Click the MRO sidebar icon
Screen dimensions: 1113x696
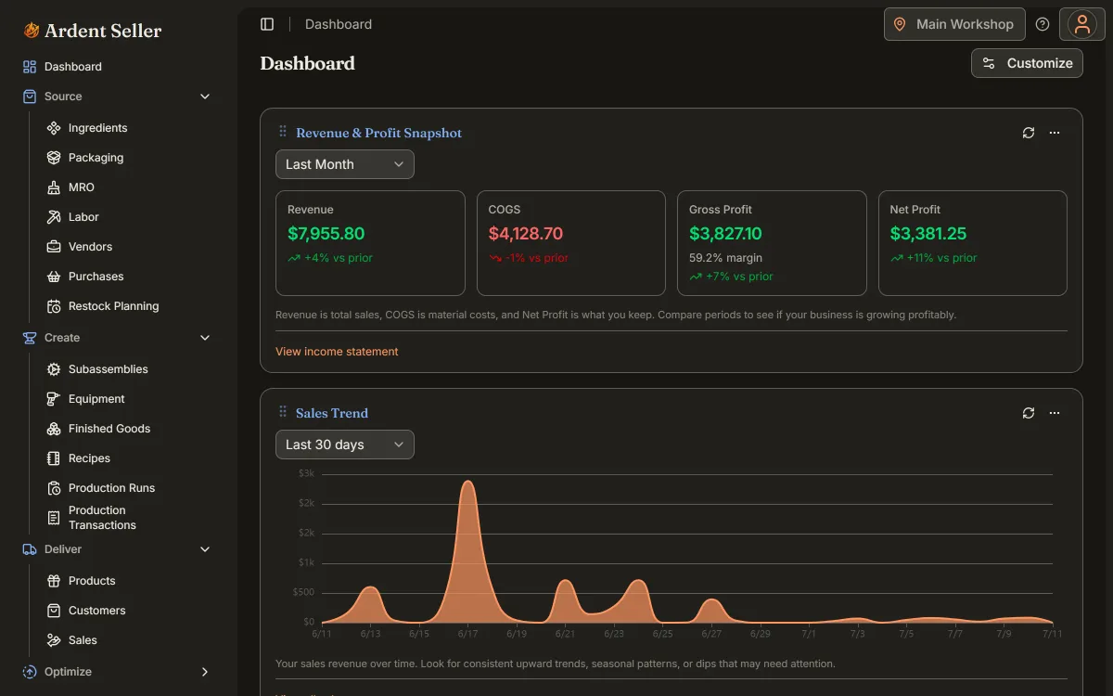54,187
